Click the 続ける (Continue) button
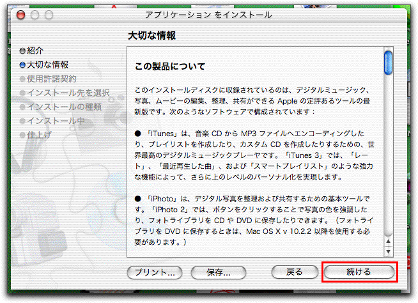Image resolution: width=418 pixels, height=303 pixels. 359,272
